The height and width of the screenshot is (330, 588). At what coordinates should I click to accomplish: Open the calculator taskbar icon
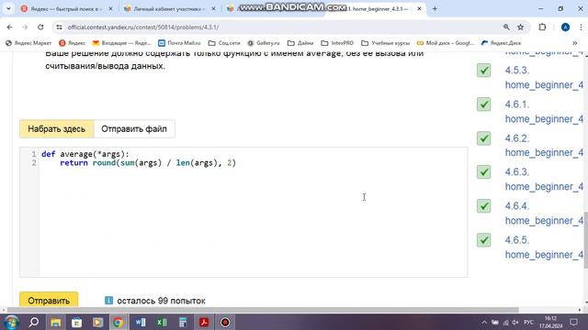183,322
